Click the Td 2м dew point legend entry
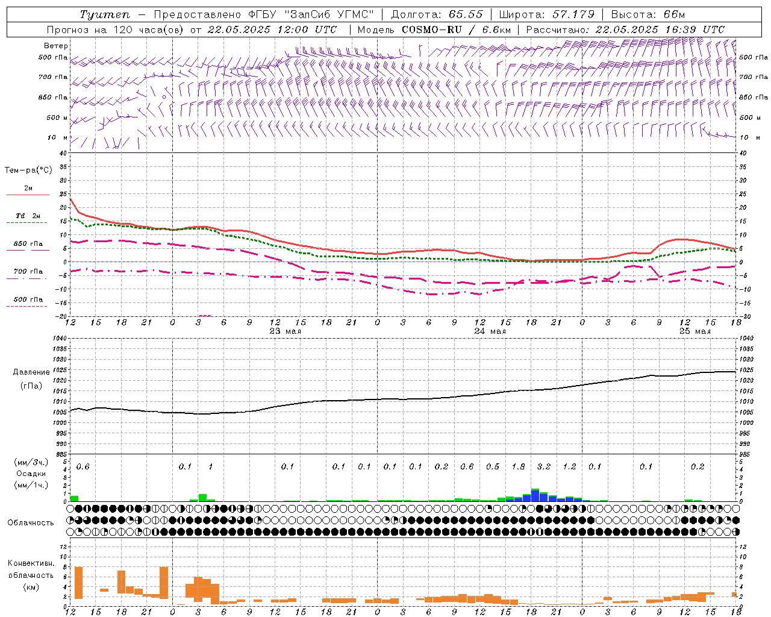771x617 pixels. click(28, 216)
